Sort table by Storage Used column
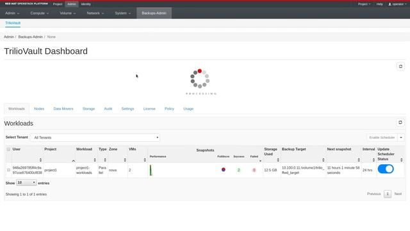 (x=278, y=160)
